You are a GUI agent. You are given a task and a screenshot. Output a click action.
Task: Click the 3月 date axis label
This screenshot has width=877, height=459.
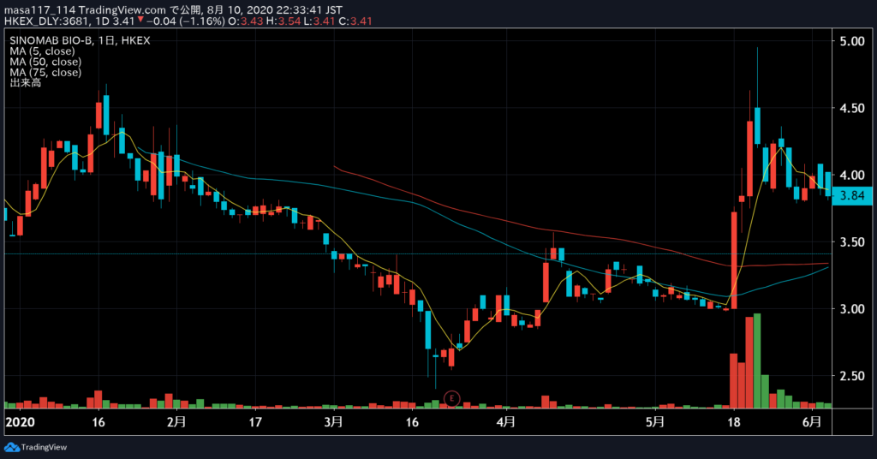pyautogui.click(x=333, y=422)
